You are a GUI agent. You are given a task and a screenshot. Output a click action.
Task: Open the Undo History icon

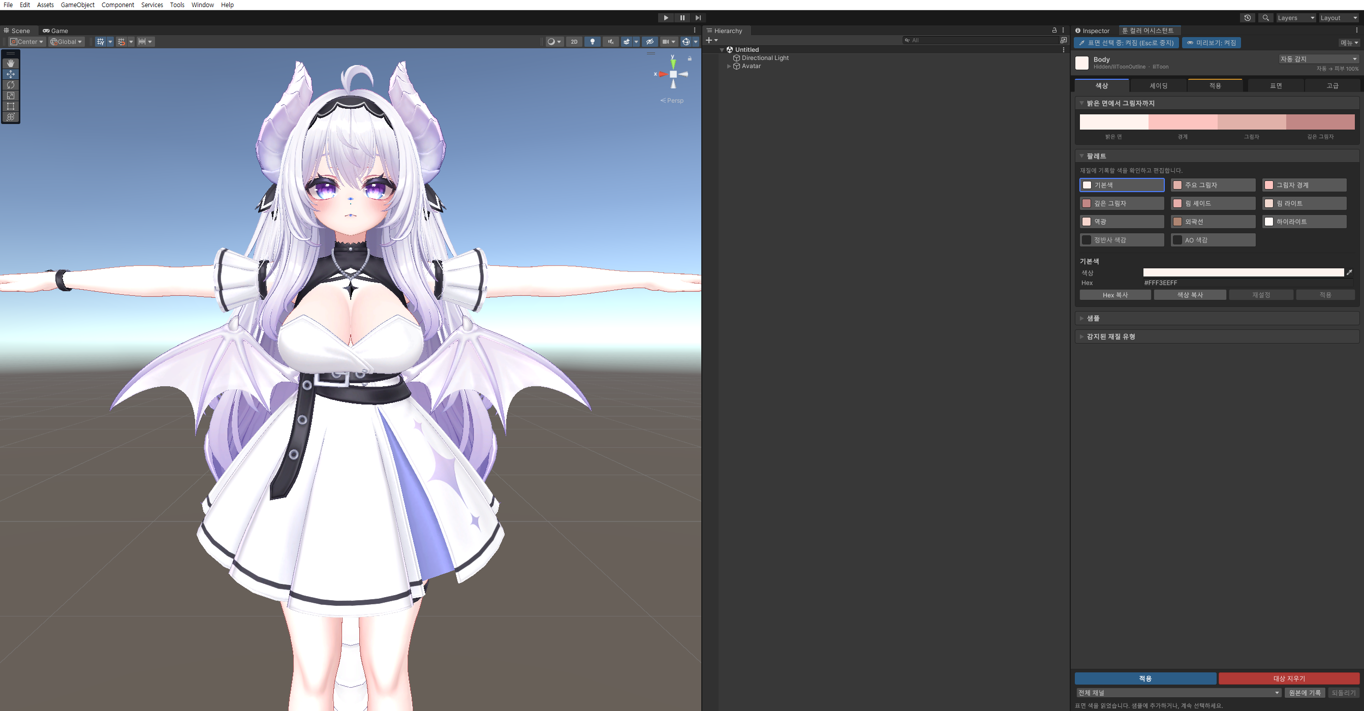tap(1248, 17)
